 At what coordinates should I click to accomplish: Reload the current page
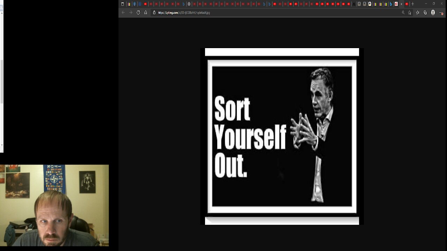pos(138,13)
